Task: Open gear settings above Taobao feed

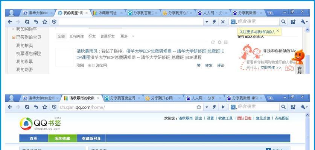Action: click(219, 42)
